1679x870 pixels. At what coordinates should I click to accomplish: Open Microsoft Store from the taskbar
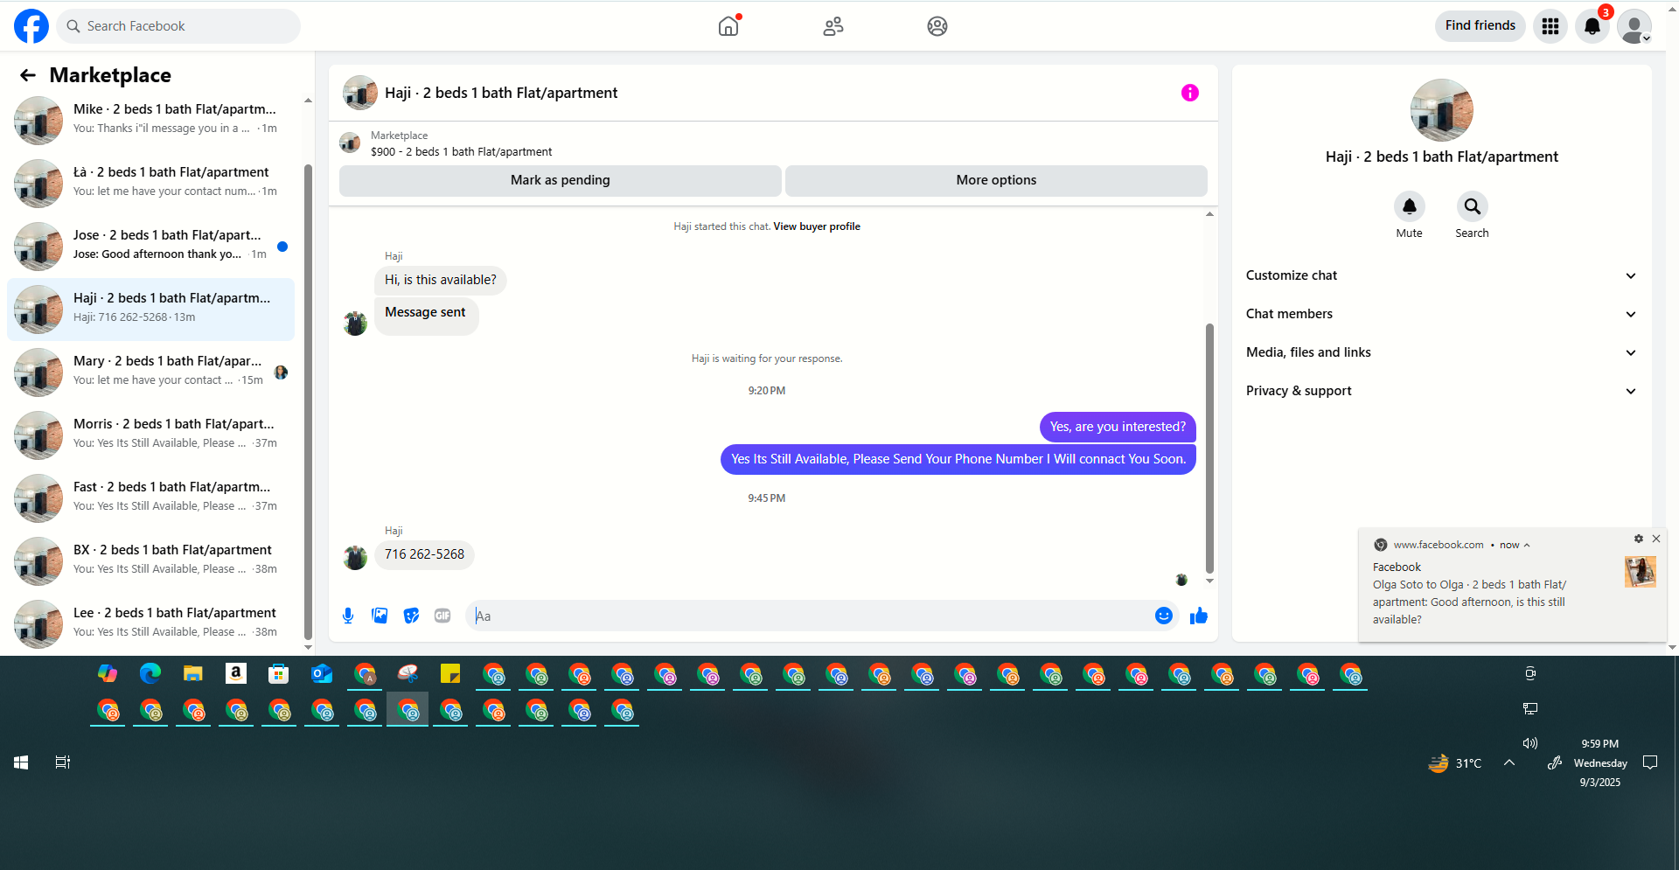tap(279, 673)
